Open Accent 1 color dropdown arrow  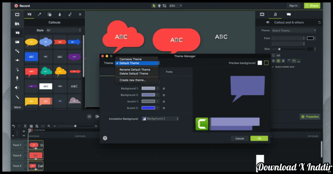(x=157, y=101)
